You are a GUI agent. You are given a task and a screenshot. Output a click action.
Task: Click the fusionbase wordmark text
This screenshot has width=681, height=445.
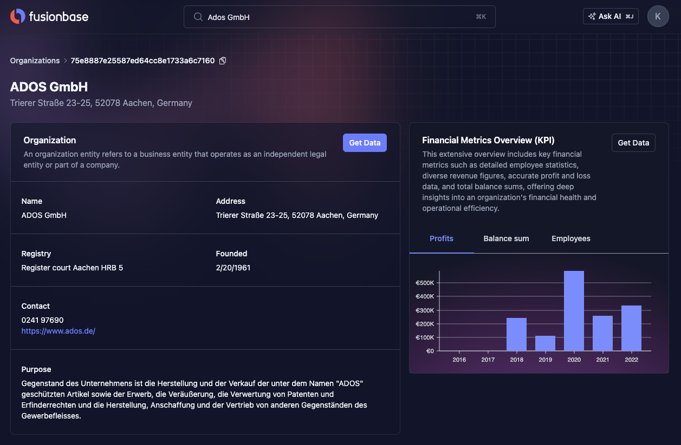(59, 16)
